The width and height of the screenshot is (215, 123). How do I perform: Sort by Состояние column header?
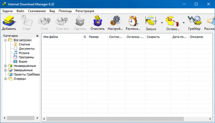117,37
